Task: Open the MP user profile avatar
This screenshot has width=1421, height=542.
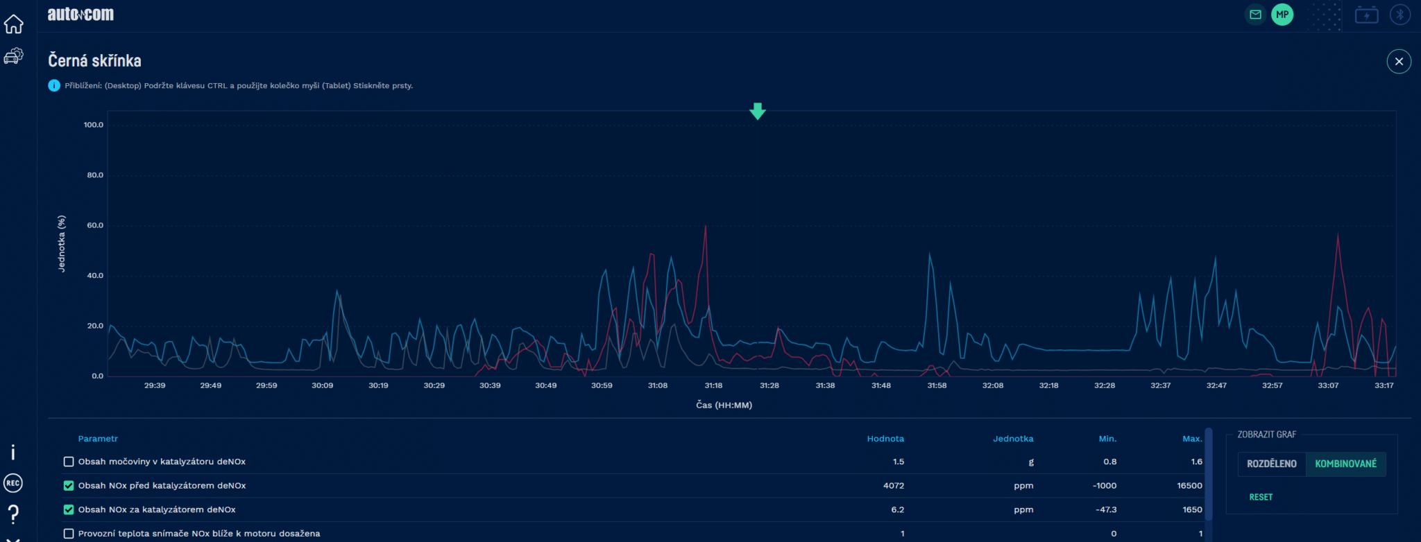Action: tap(1282, 15)
